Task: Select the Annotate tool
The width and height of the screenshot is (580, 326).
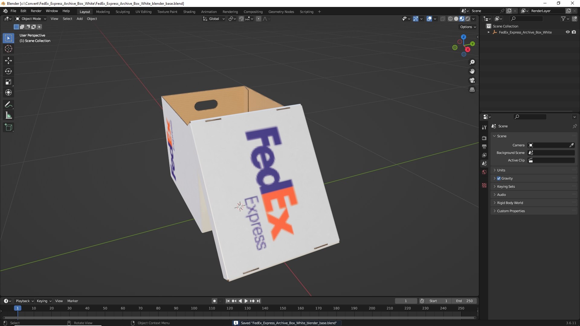Action: pos(8,105)
